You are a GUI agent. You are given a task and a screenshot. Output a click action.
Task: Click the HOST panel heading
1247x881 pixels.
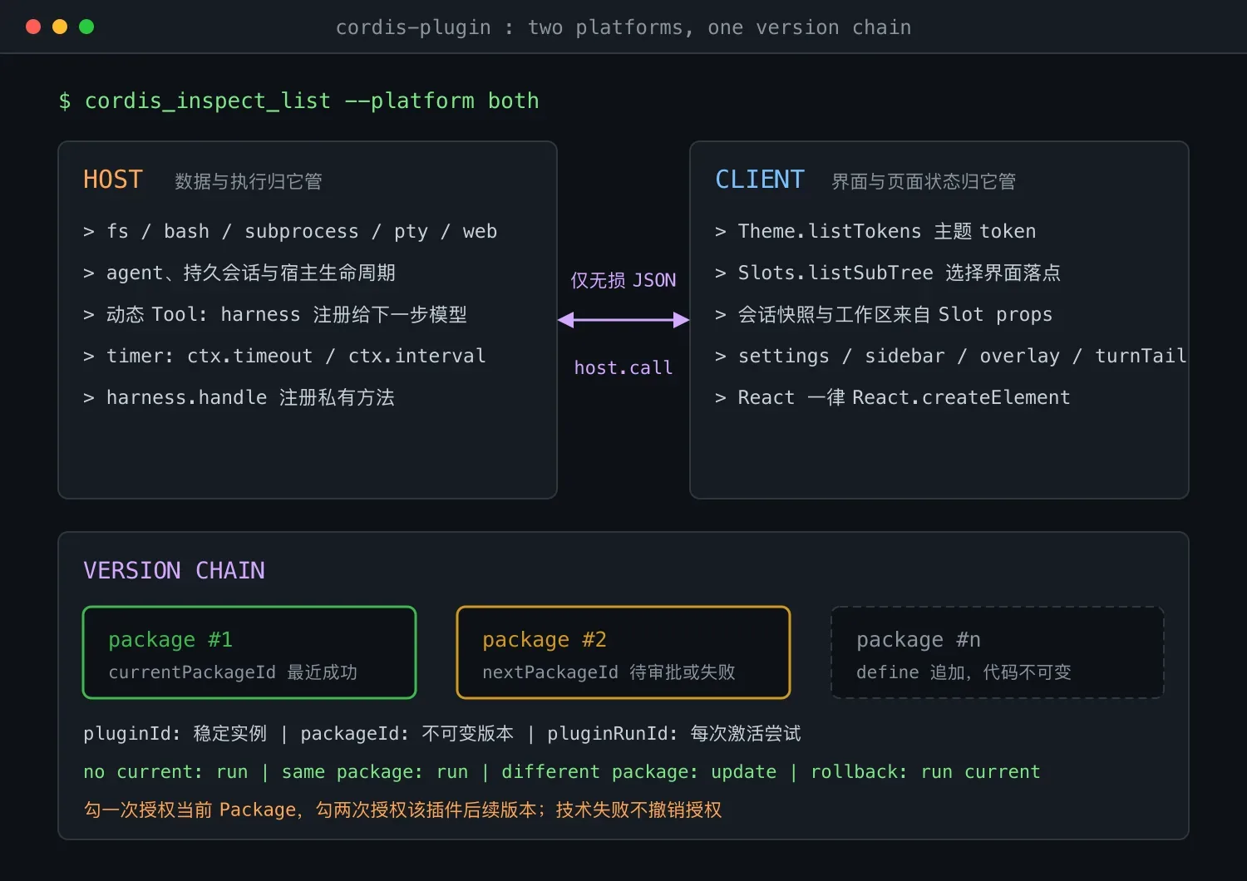[113, 180]
